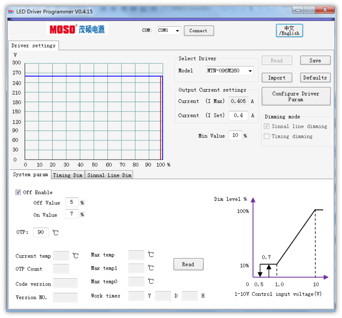Image resolution: width=342 pixels, height=318 pixels.
Task: Close the LED Driver Programmer window
Action: tap(325, 10)
